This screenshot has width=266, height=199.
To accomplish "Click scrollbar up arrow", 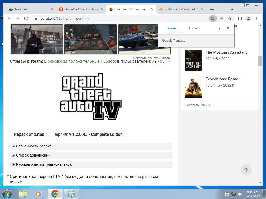I will tap(260, 26).
